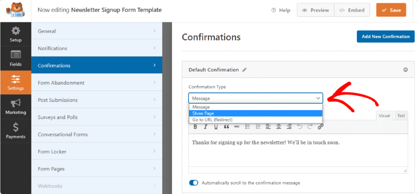Click Add New Confirmation button

coord(385,37)
